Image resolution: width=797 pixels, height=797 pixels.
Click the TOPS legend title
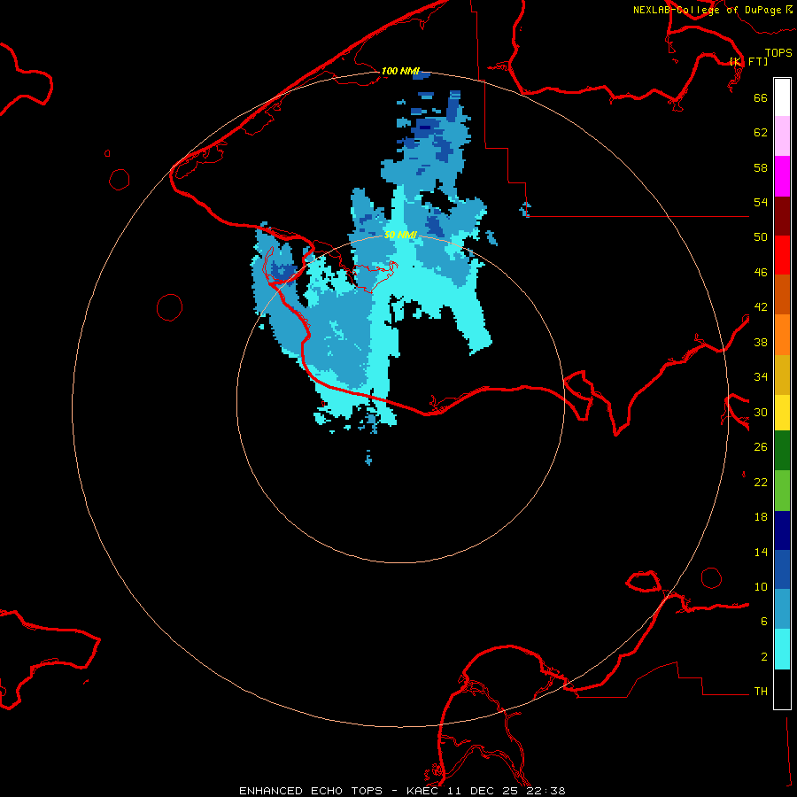pyautogui.click(x=778, y=53)
